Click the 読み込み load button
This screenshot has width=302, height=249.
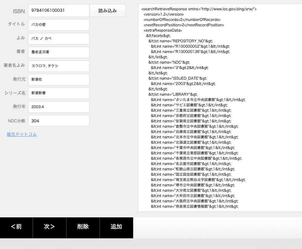[108, 11]
